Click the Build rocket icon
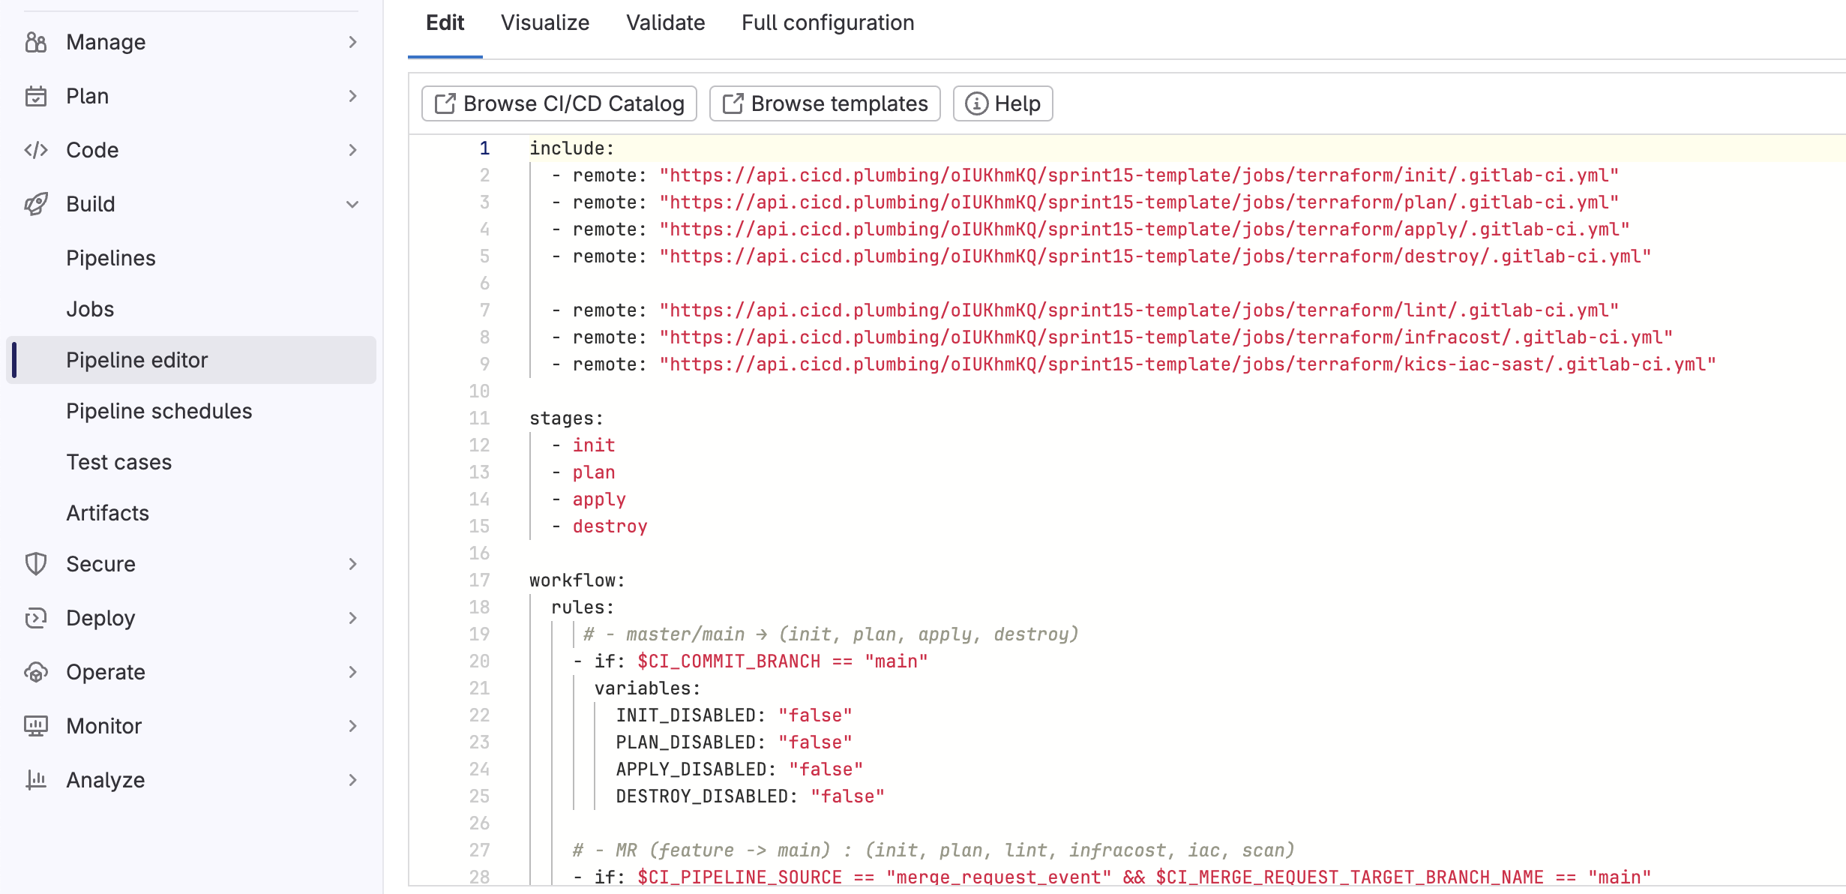This screenshot has height=894, width=1846. click(35, 204)
